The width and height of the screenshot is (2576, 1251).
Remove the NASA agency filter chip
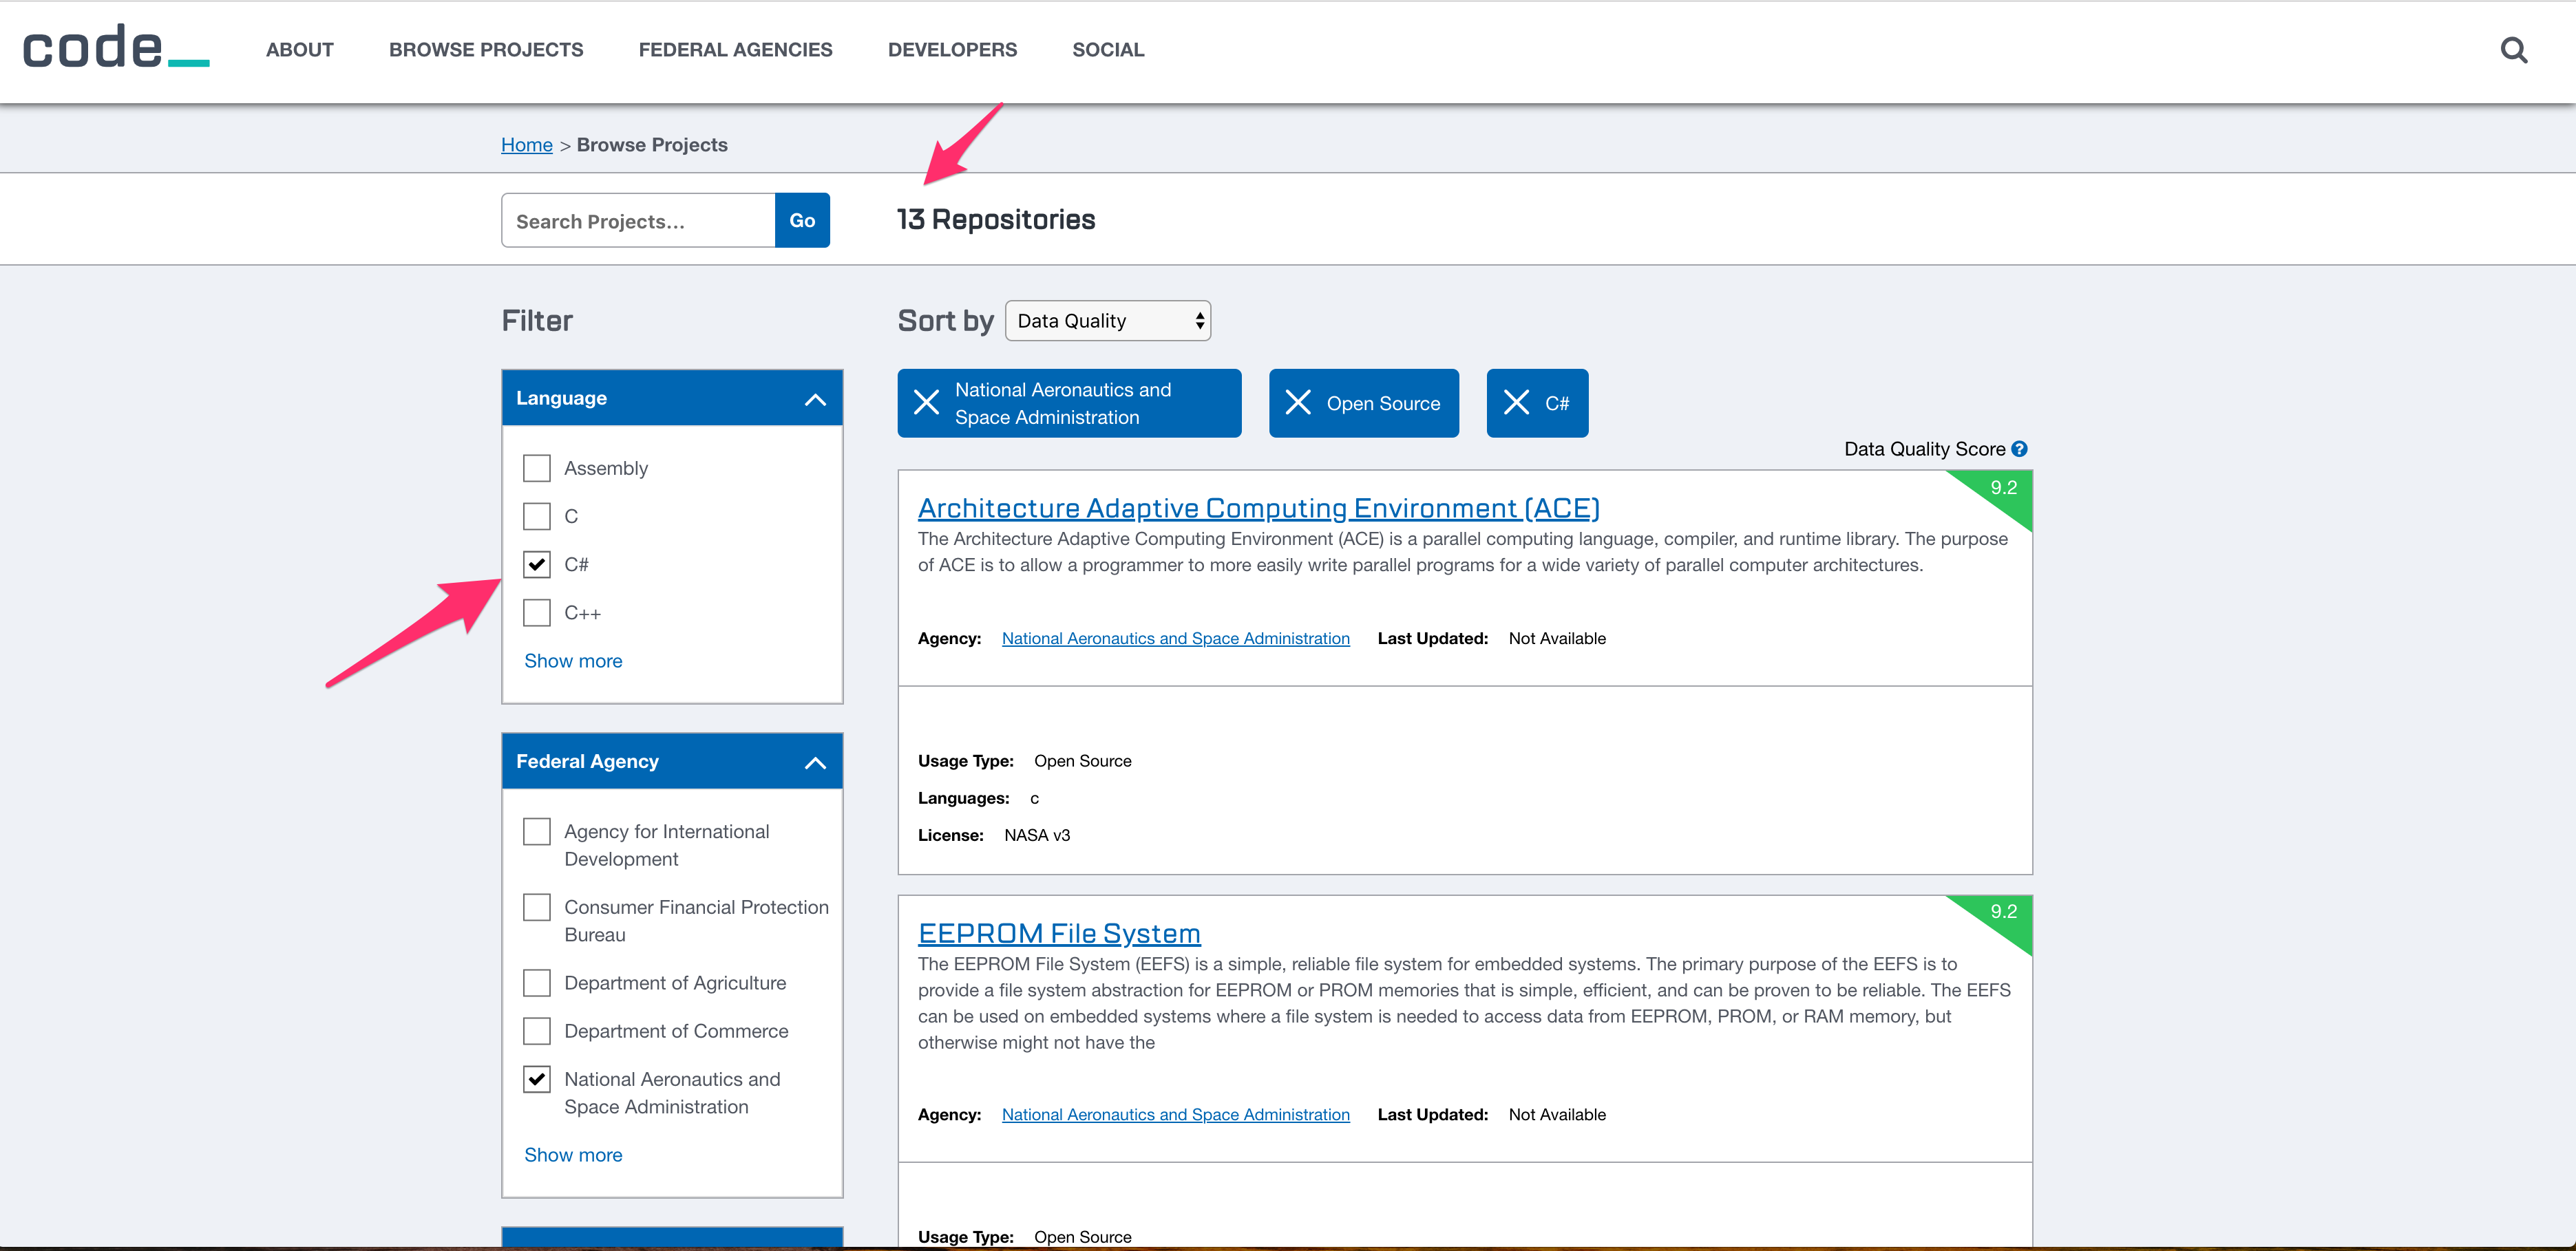coord(927,403)
